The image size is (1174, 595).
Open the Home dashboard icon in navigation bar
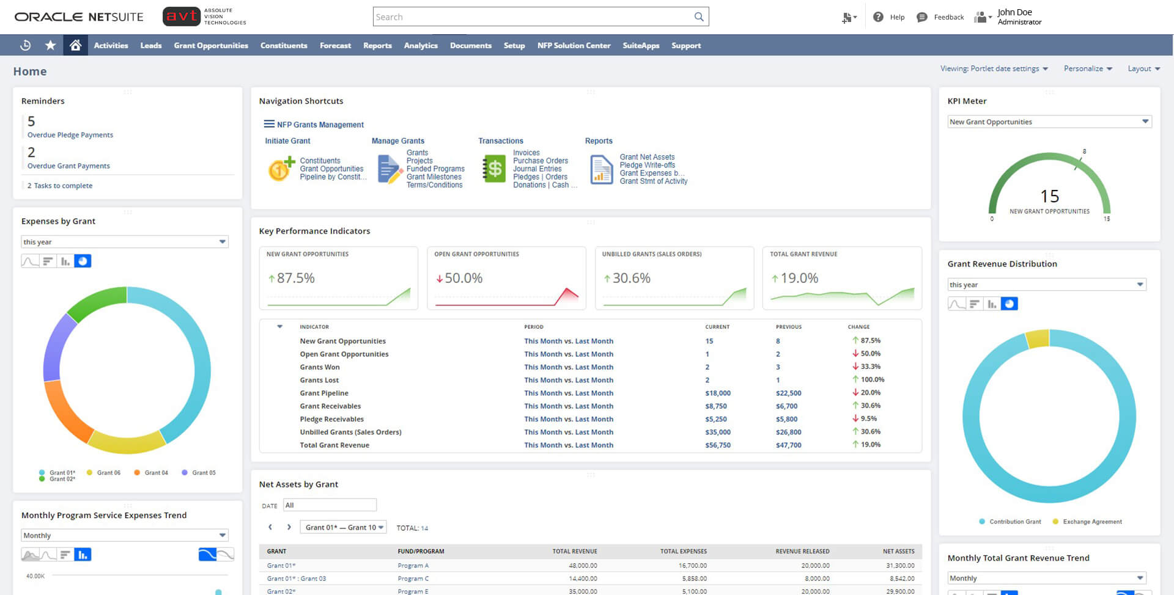pos(75,45)
